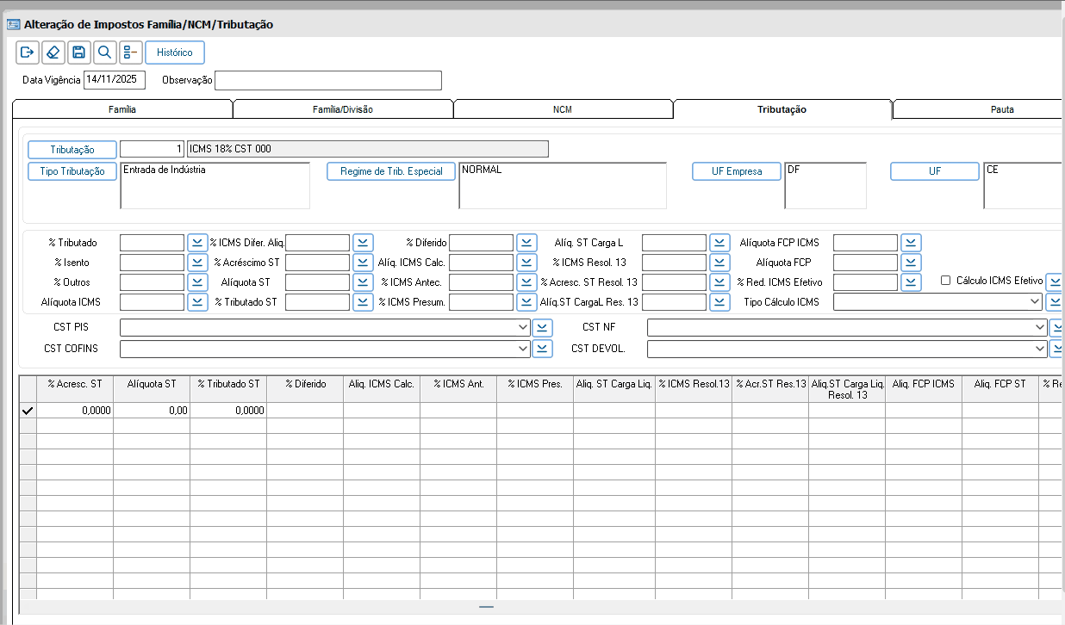The height and width of the screenshot is (625, 1065).
Task: Click the window icon in title bar
Action: point(13,24)
